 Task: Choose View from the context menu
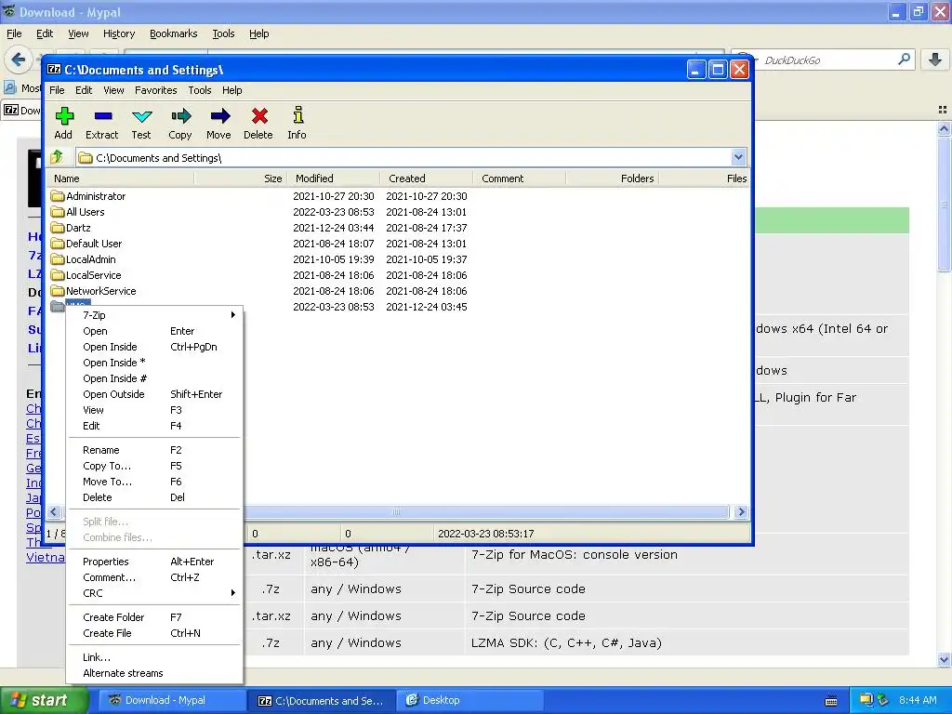point(155,409)
